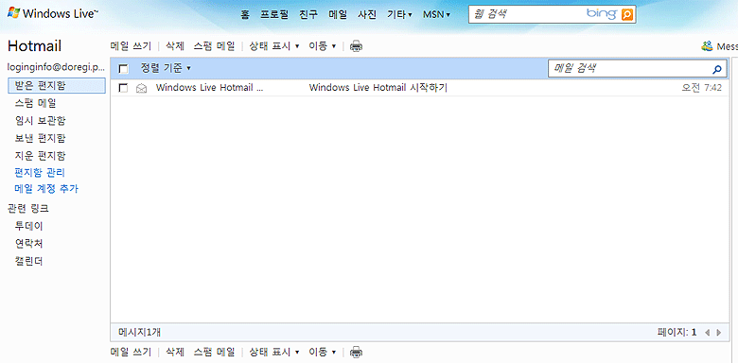The height and width of the screenshot is (363, 738).
Task: Go to previous page arrow
Action: pyautogui.click(x=707, y=333)
